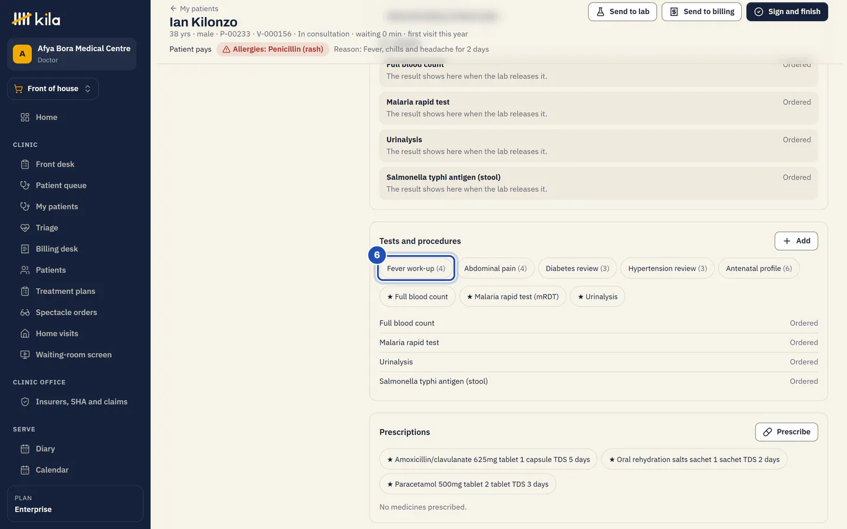Click the Triage heart-pulse icon
This screenshot has height=529, width=847.
tap(25, 227)
